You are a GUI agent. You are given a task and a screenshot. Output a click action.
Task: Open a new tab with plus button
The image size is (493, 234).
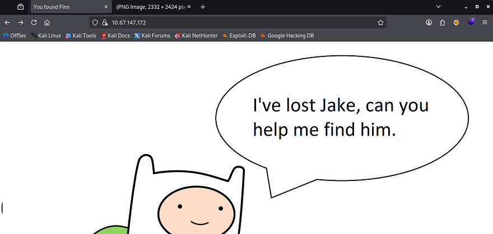(x=203, y=7)
